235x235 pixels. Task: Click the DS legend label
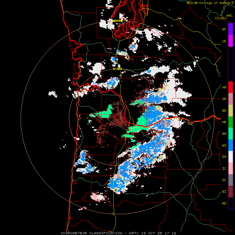[224, 157]
